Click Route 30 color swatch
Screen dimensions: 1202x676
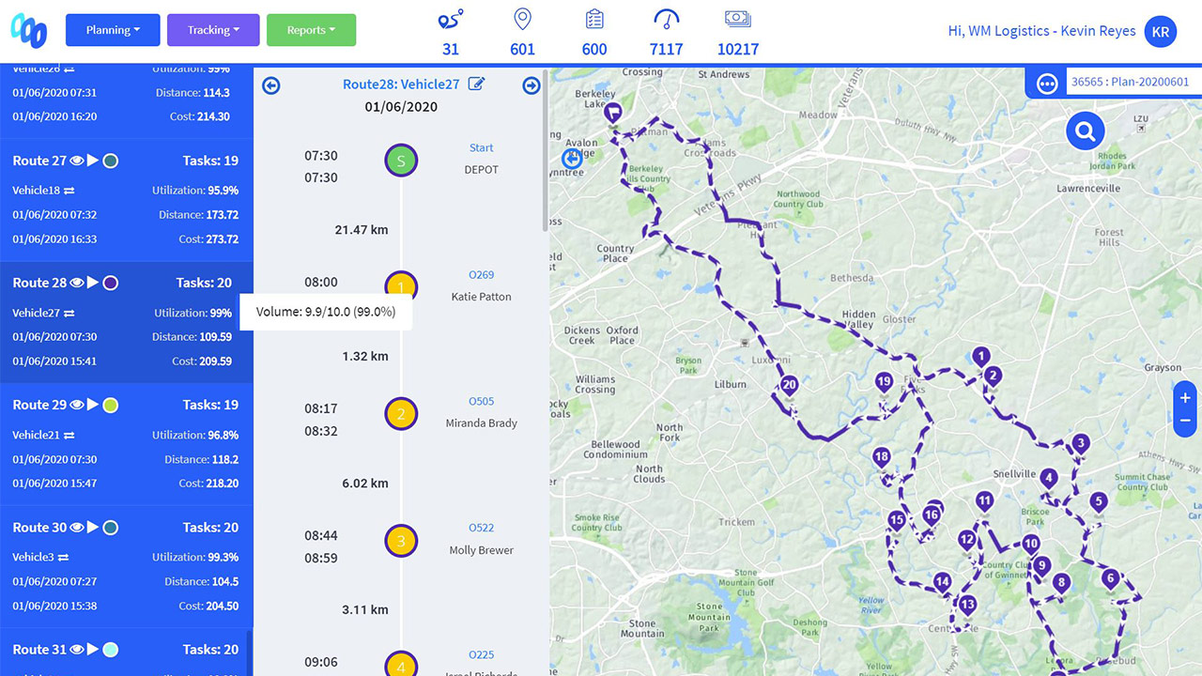pyautogui.click(x=110, y=528)
